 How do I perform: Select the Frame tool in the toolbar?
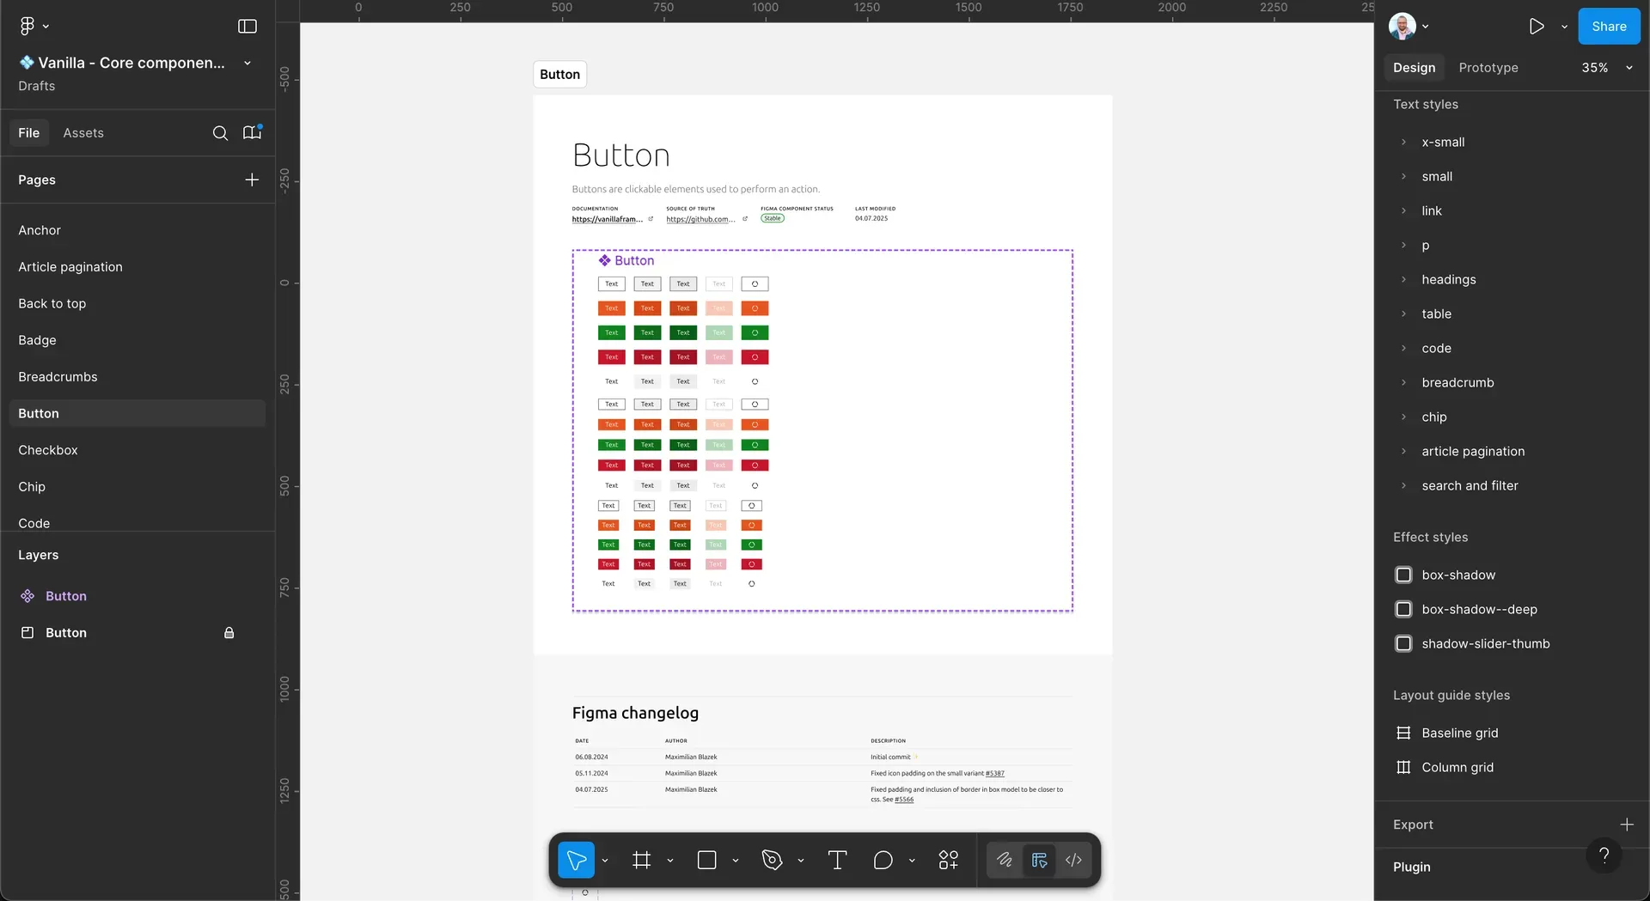coord(643,860)
